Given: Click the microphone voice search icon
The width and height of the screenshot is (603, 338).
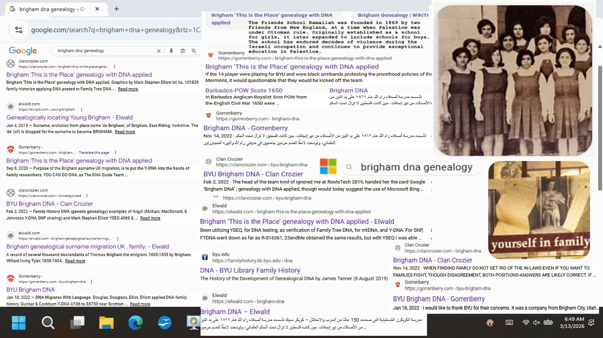Looking at the screenshot, I should 171,51.
